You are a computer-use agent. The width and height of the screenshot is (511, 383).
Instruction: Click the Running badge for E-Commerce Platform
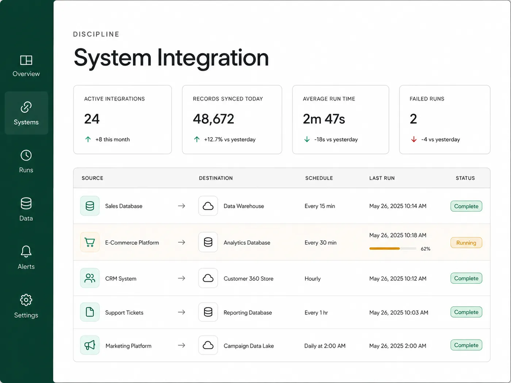pos(466,243)
